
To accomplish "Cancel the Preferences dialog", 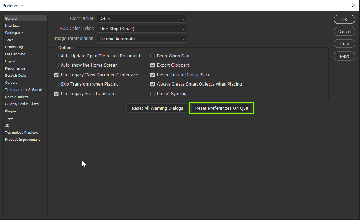I will point(344,31).
